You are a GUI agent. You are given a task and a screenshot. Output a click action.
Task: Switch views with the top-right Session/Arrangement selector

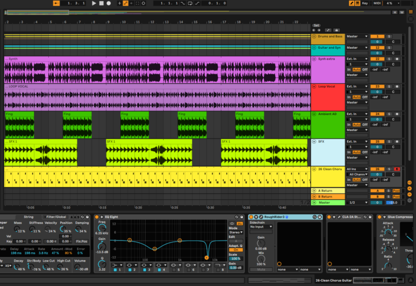[411, 12]
